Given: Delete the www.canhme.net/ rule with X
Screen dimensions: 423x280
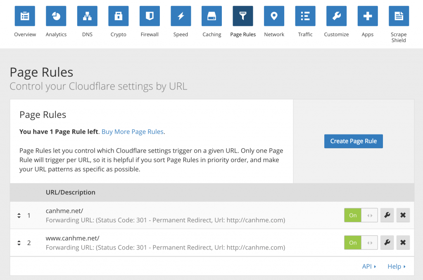Looking at the screenshot, I should [x=403, y=242].
